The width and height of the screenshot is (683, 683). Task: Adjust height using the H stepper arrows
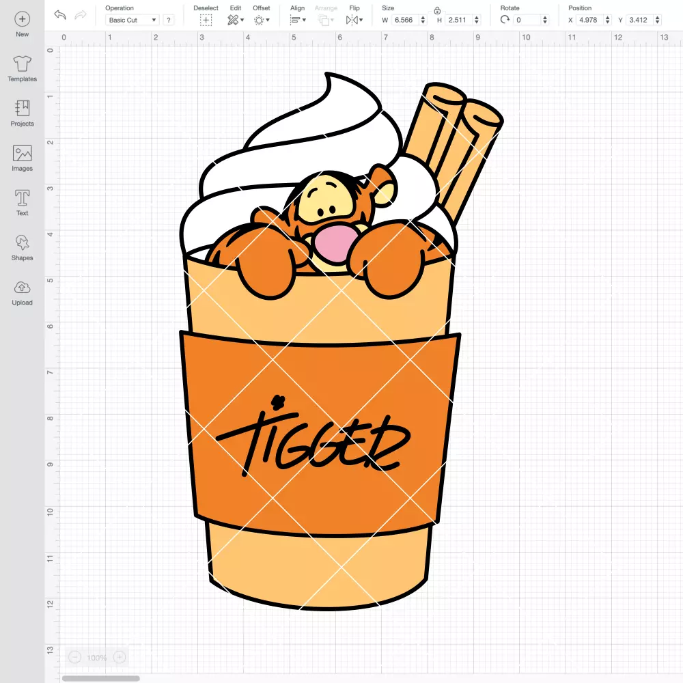tap(477, 20)
